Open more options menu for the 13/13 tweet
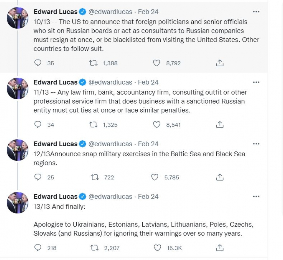Screen dimensions: 283x260 [x=256, y=196]
